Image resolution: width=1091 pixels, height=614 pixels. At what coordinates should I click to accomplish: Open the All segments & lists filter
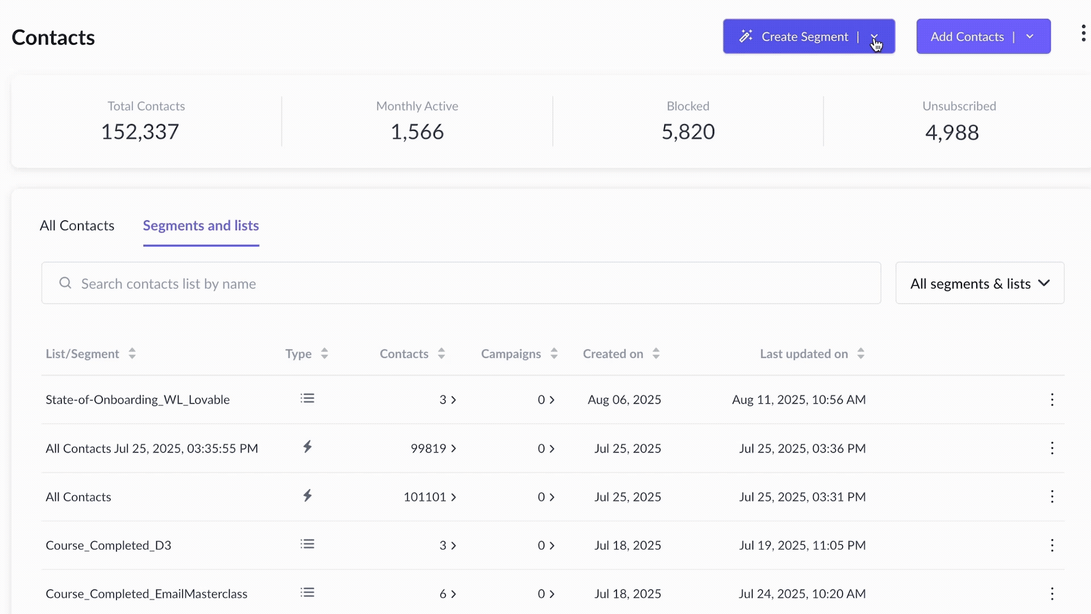(980, 283)
